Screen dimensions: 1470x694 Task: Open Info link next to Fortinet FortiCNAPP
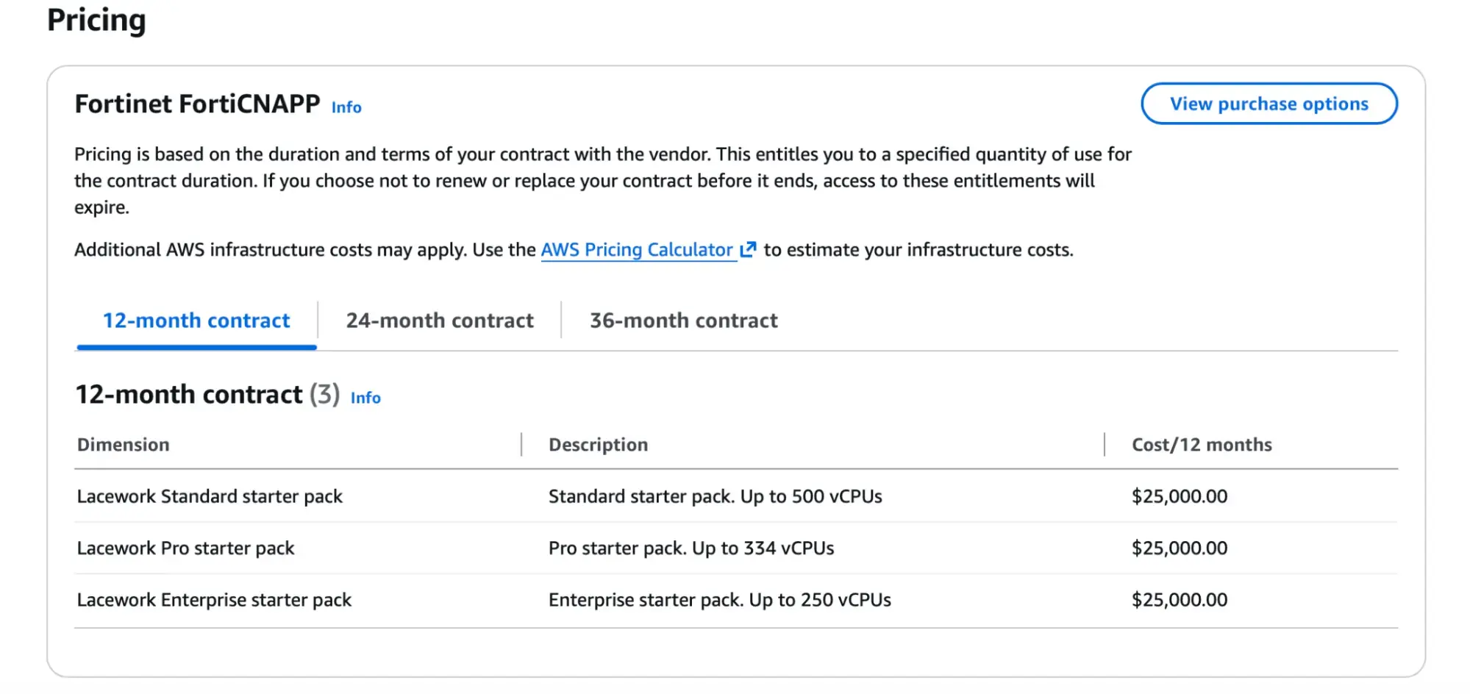click(x=346, y=107)
